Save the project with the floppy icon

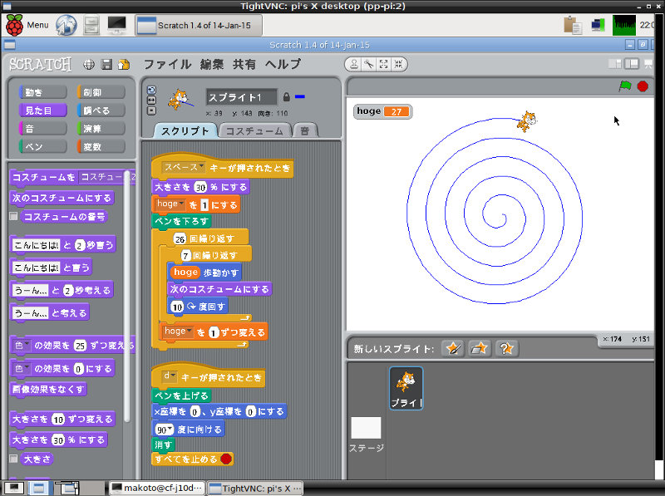[x=106, y=65]
